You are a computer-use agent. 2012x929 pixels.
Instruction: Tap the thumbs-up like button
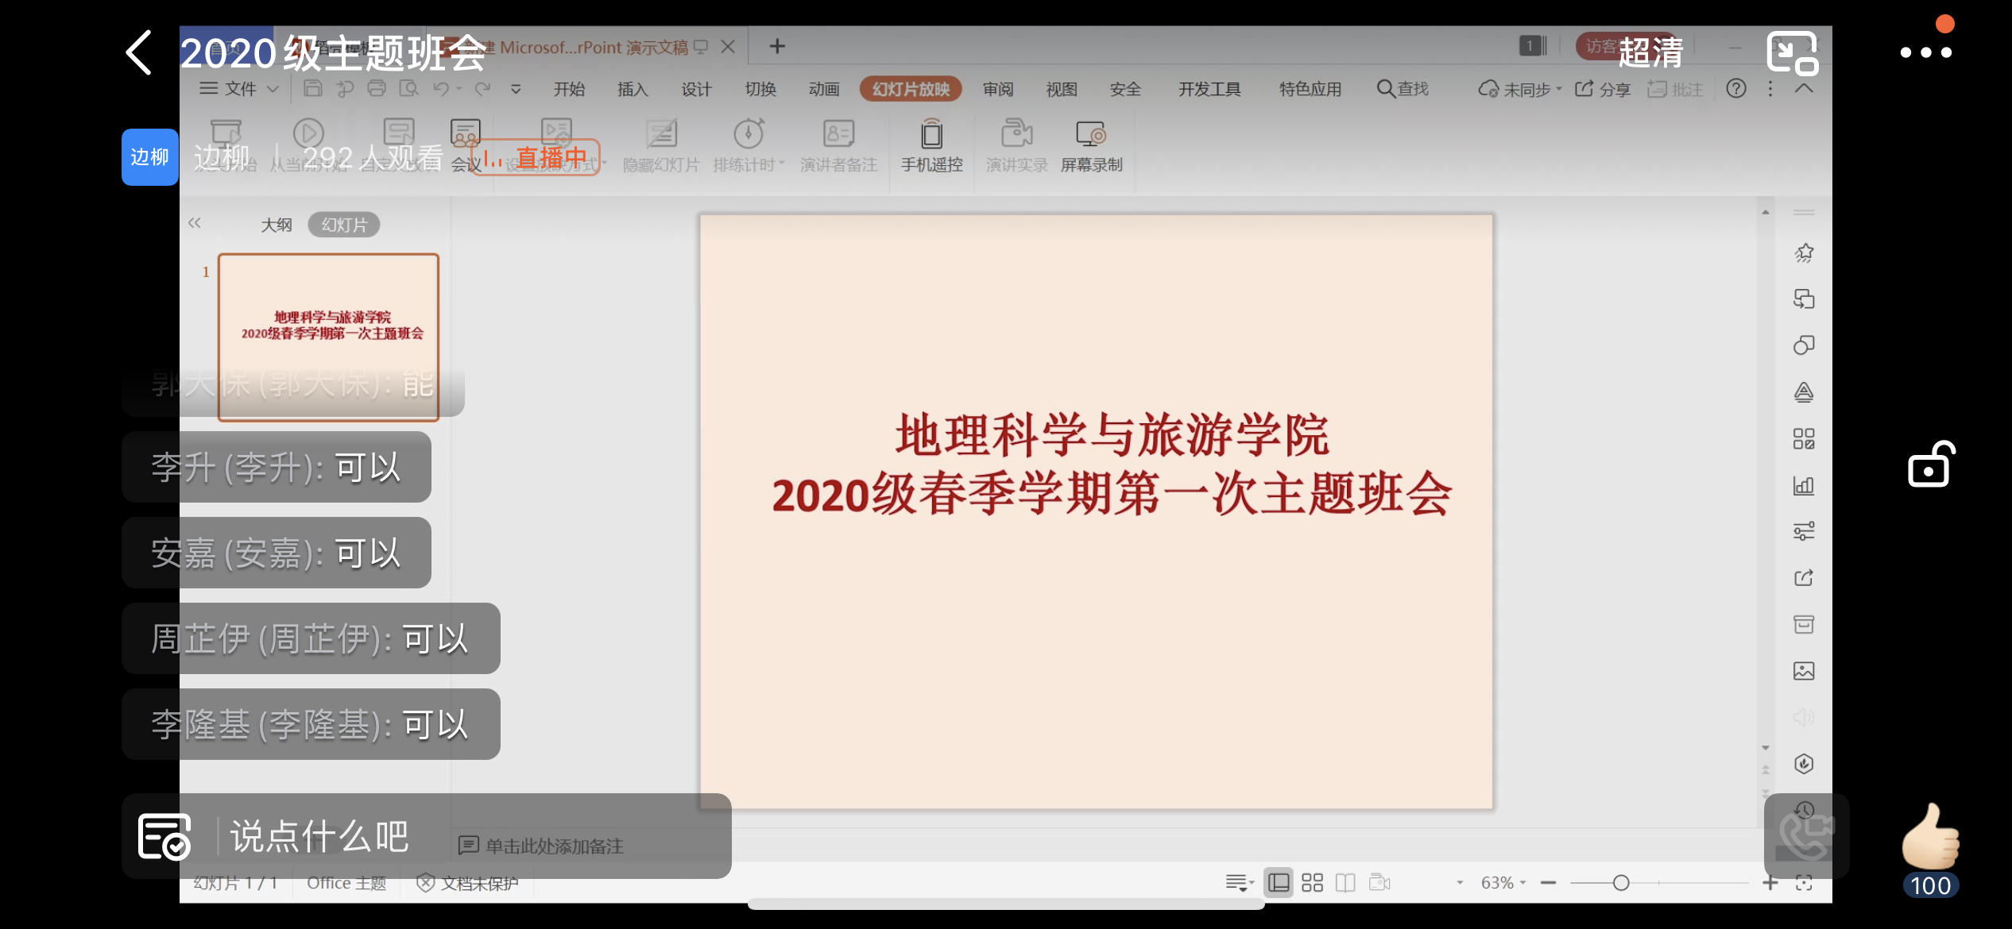tap(1931, 836)
